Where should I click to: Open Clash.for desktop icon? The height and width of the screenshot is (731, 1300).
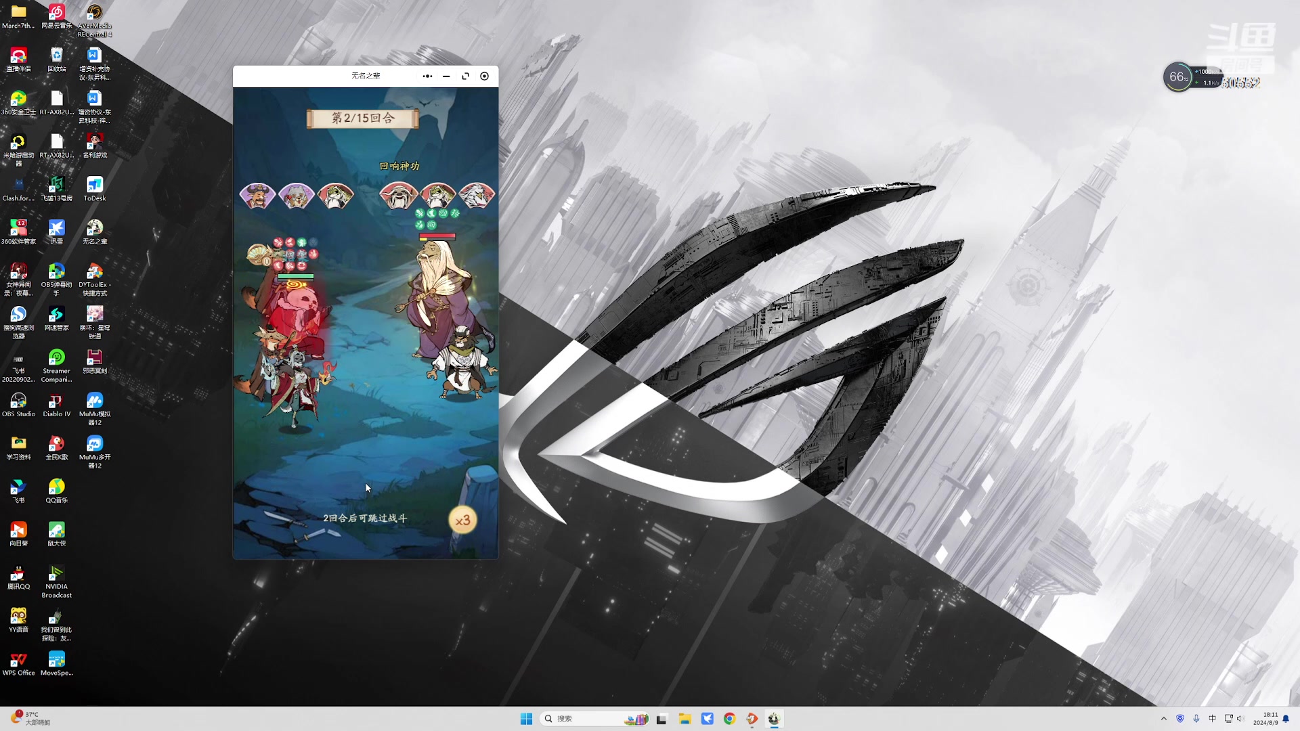coord(18,190)
